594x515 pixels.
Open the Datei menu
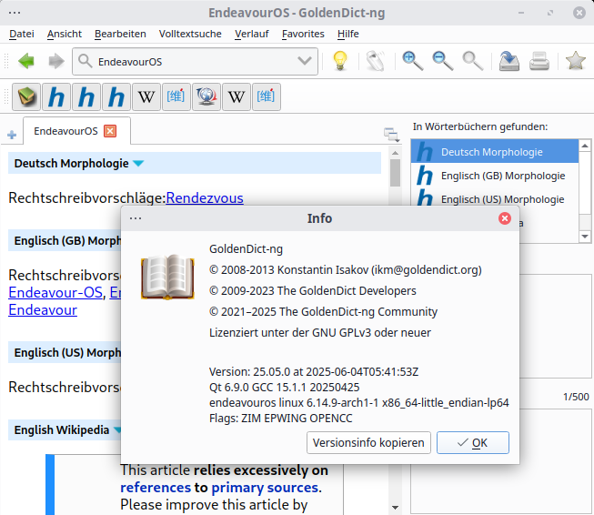[22, 34]
